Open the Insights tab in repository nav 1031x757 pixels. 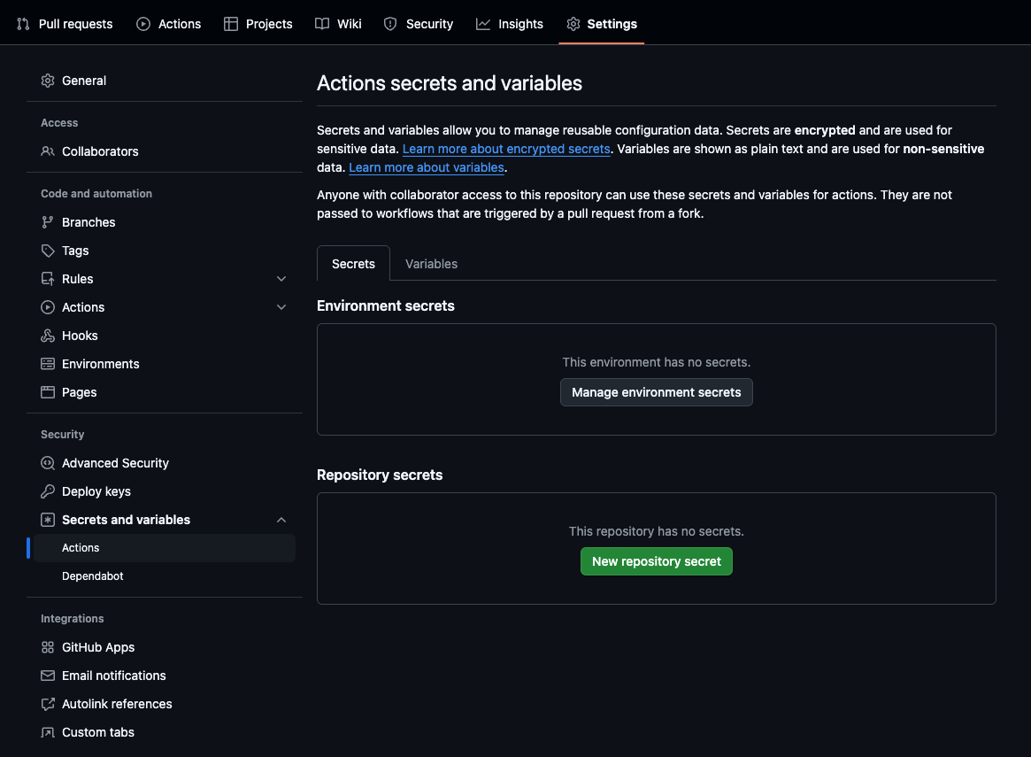pos(510,24)
